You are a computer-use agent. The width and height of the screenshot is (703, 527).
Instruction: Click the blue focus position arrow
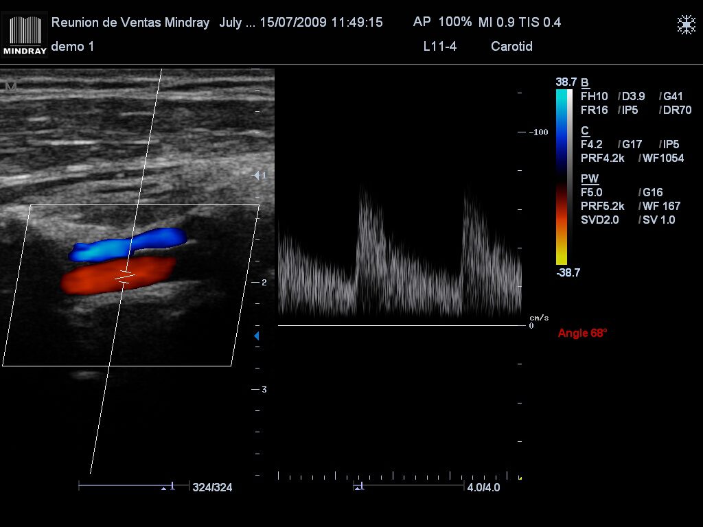click(x=257, y=336)
